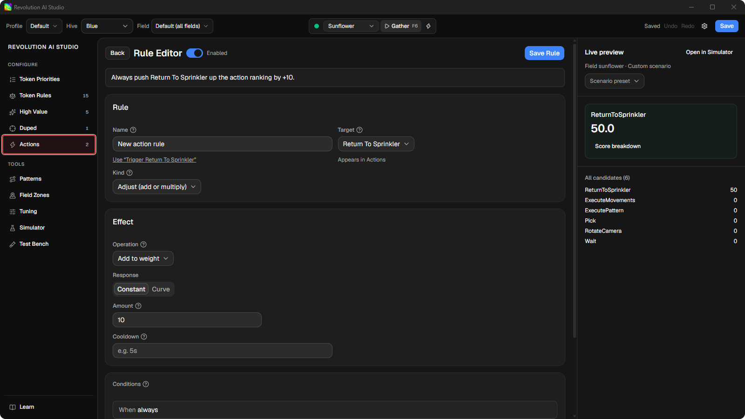The width and height of the screenshot is (745, 419).
Task: Open the Hive Blue dropdown
Action: (107, 26)
